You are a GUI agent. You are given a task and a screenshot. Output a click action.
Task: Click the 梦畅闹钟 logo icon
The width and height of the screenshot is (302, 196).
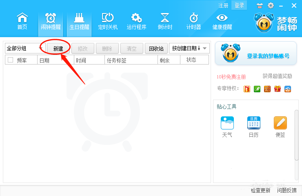(264, 22)
